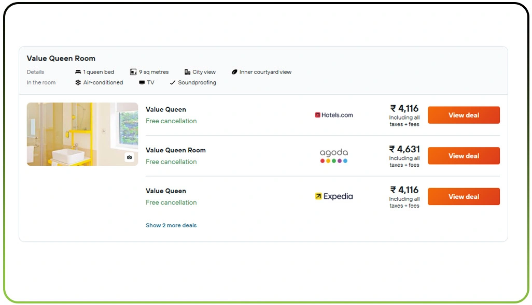Image resolution: width=532 pixels, height=305 pixels.
Task: Click View deal for the Agoda offer
Action: pos(463,156)
